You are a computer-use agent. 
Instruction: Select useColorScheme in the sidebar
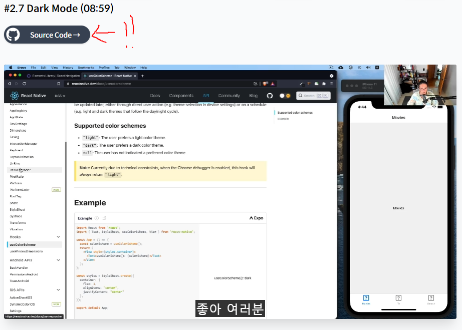click(x=35, y=245)
